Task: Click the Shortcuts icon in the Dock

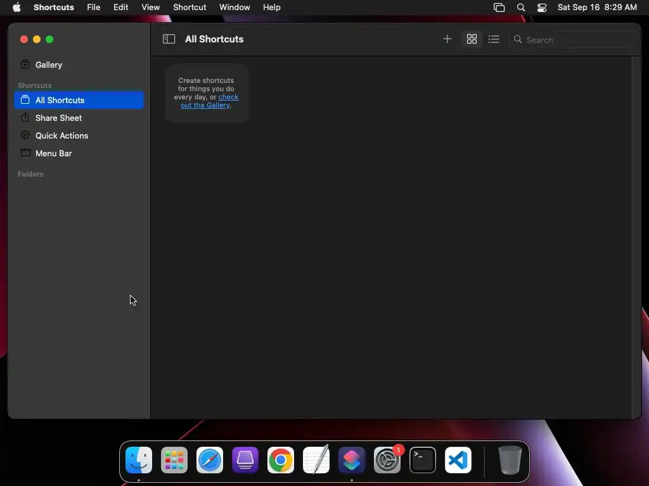Action: click(352, 460)
